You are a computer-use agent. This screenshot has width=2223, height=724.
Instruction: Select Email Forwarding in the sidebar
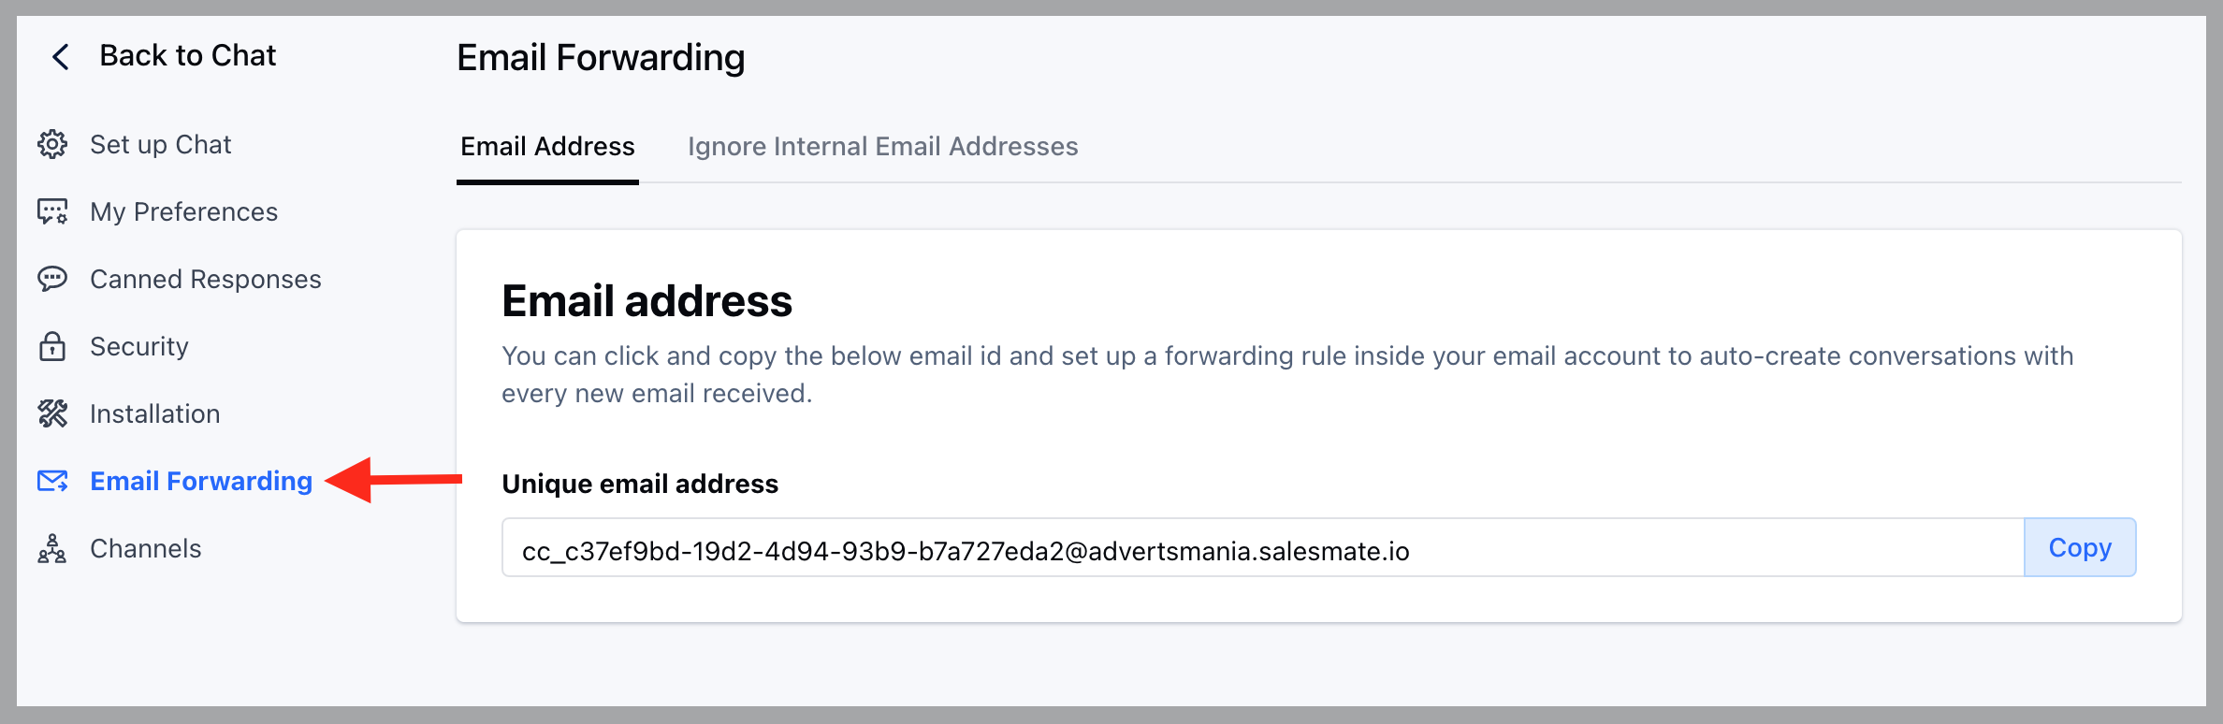click(x=201, y=481)
